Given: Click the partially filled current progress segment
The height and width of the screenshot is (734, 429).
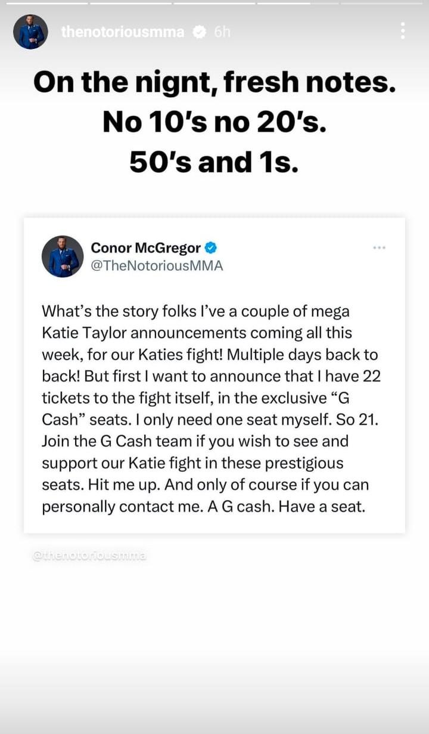Looking at the screenshot, I should click(x=298, y=3).
